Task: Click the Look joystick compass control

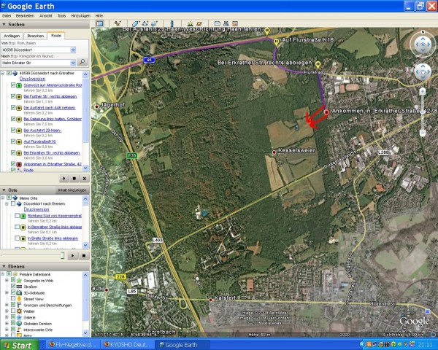Action: point(423,44)
